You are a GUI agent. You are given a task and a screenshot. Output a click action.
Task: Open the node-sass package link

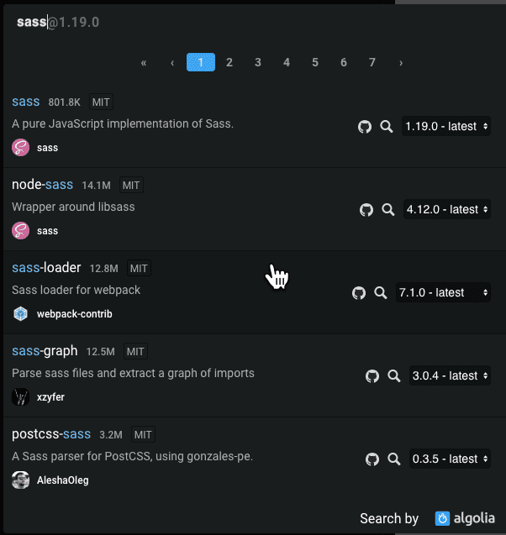click(x=42, y=185)
